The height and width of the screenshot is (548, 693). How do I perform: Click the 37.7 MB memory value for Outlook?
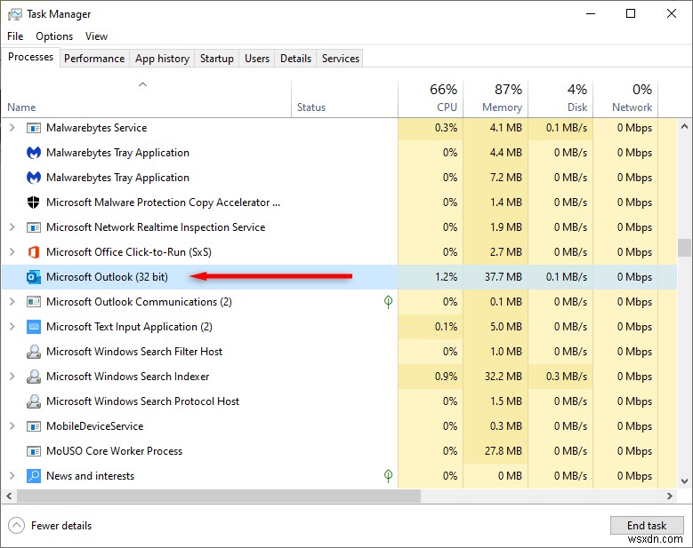click(x=504, y=277)
